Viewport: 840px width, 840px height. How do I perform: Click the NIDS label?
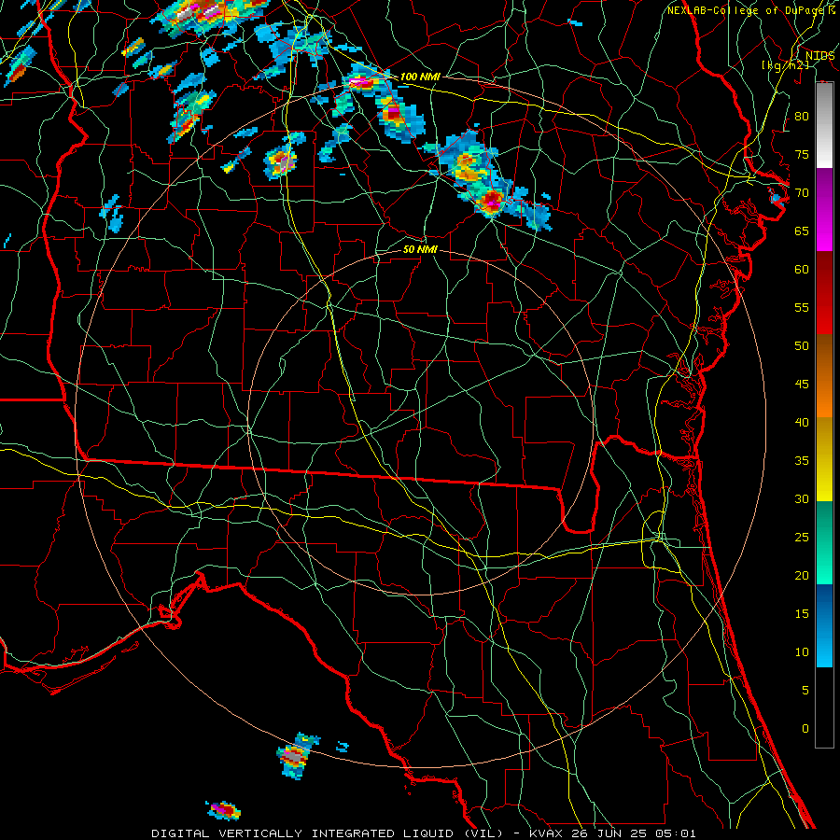point(819,56)
